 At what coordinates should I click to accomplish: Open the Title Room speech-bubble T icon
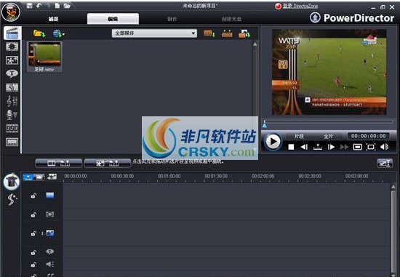coord(12,73)
